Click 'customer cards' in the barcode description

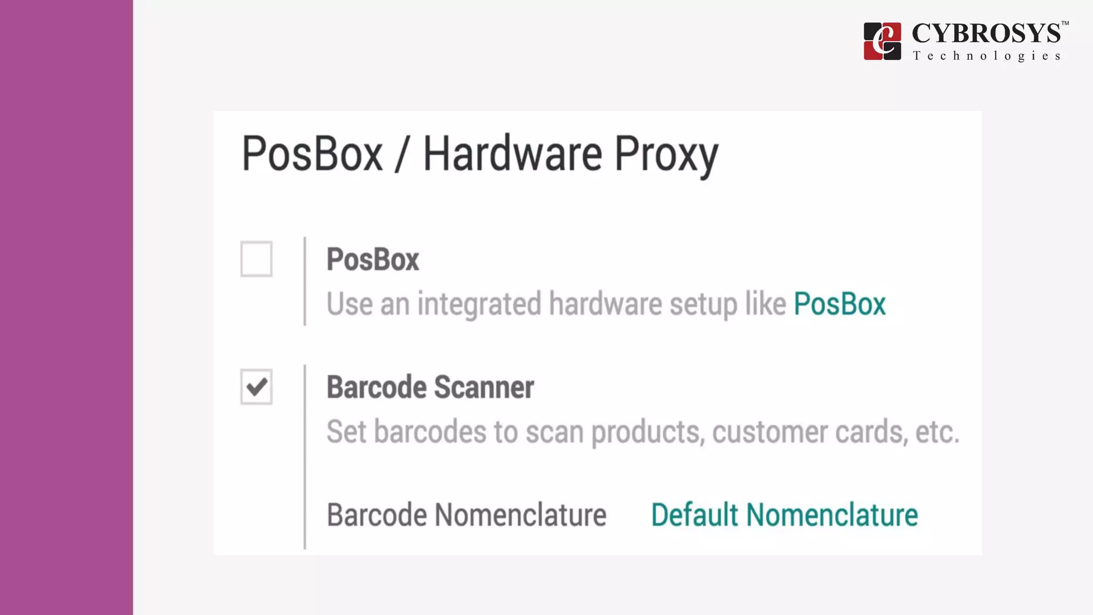pyautogui.click(x=809, y=431)
